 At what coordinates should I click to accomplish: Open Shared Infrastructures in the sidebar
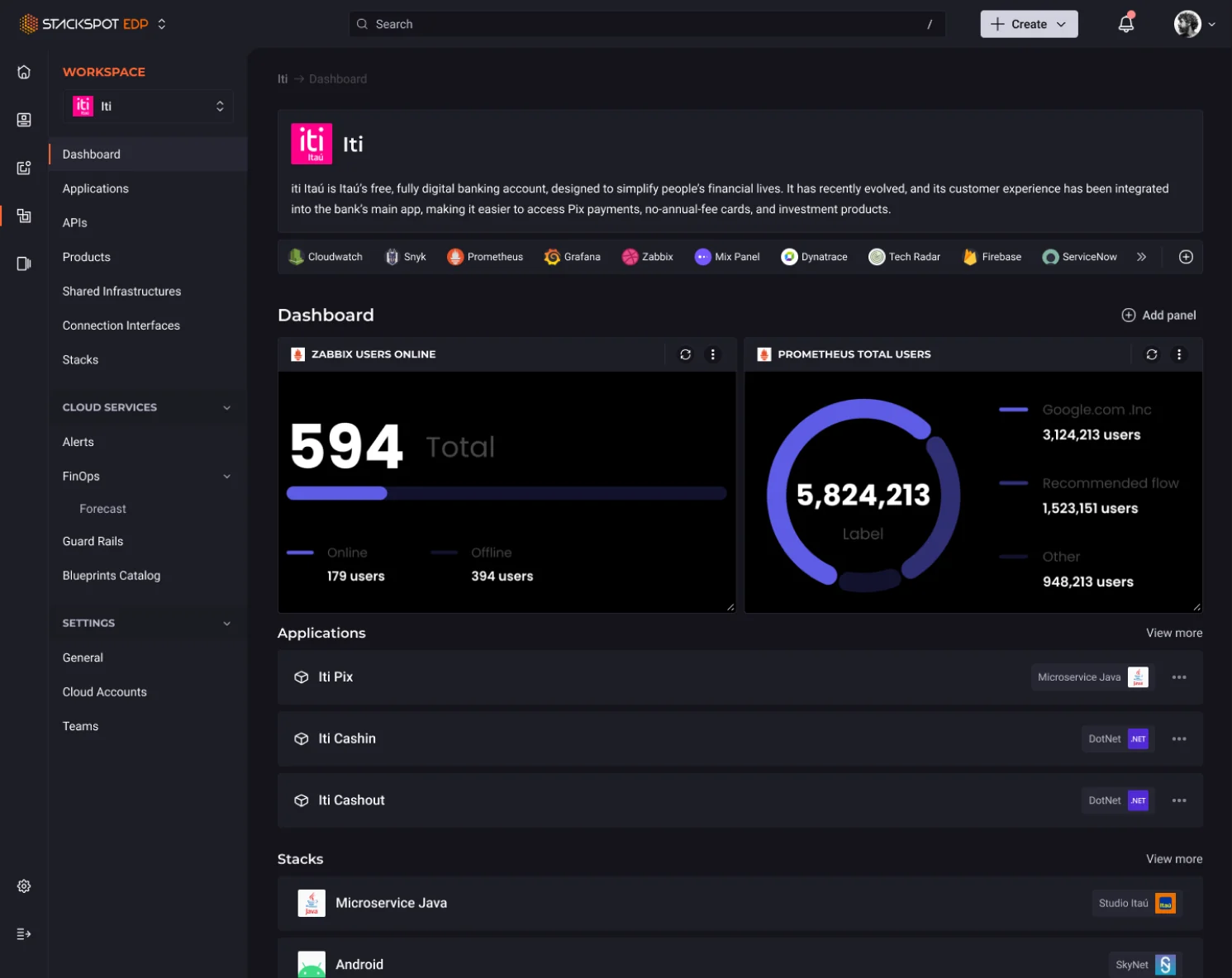[121, 292]
